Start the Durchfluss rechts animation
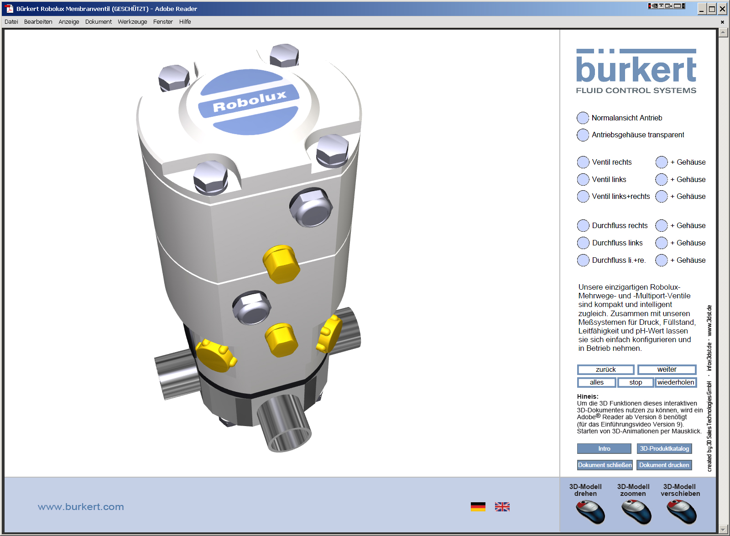The height and width of the screenshot is (536, 730). click(x=583, y=225)
